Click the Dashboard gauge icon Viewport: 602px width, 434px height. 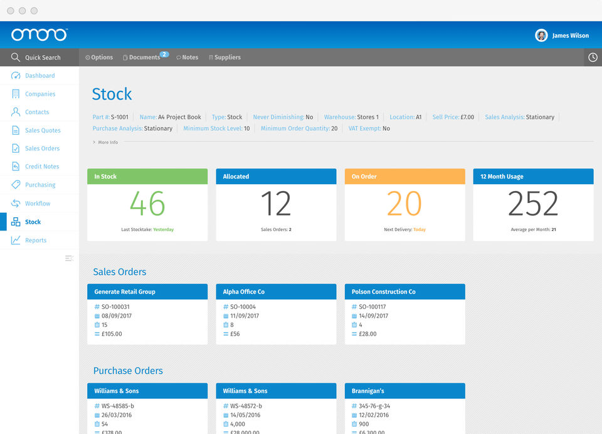pyautogui.click(x=16, y=76)
